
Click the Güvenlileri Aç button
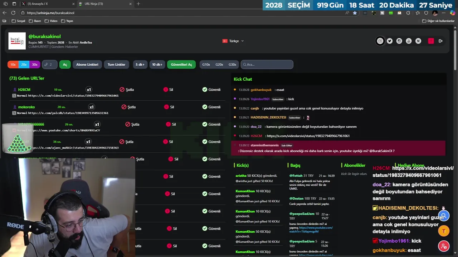(181, 65)
